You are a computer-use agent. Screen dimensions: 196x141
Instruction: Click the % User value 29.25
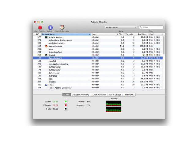55,101
